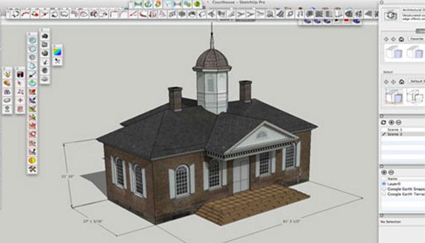The height and width of the screenshot is (243, 425).
Task: Click the 27' 1 3/16" dimension label
Action: pos(93,221)
